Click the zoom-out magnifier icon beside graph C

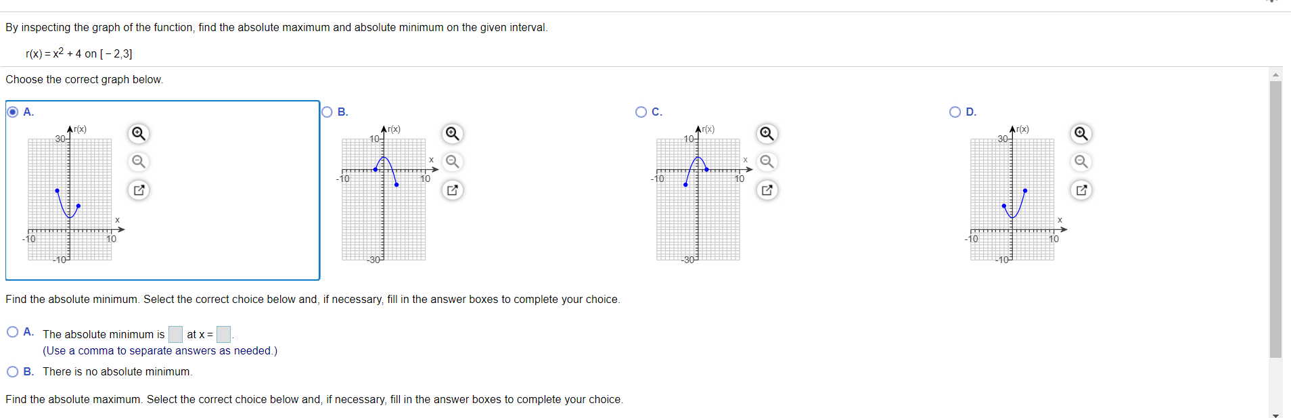pyautogui.click(x=766, y=162)
